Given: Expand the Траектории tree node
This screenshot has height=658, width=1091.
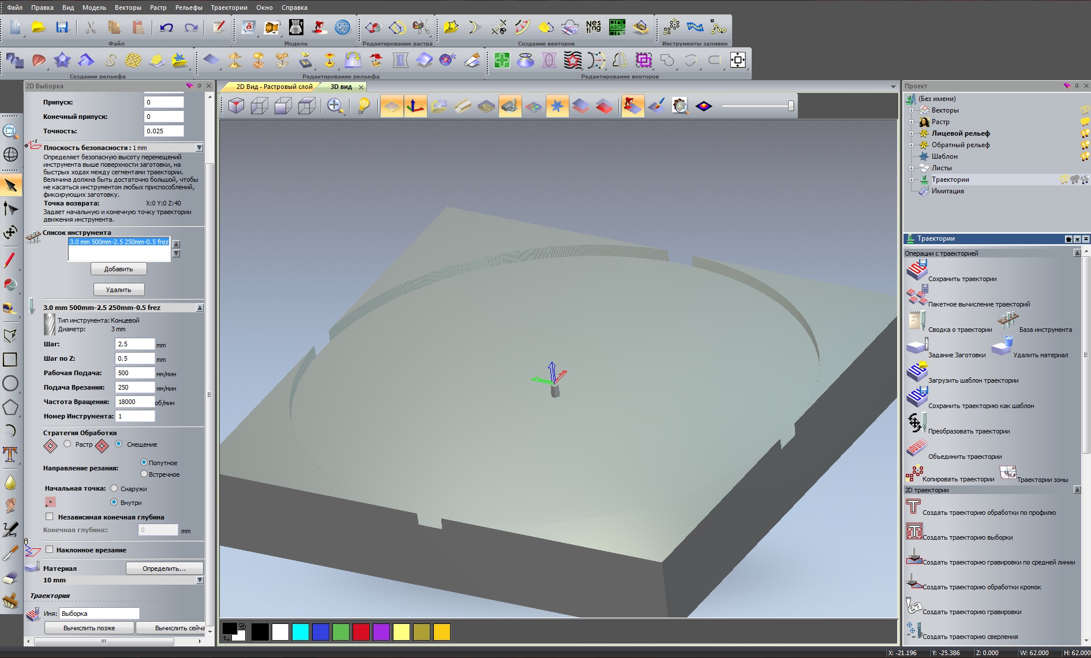Looking at the screenshot, I should click(911, 180).
